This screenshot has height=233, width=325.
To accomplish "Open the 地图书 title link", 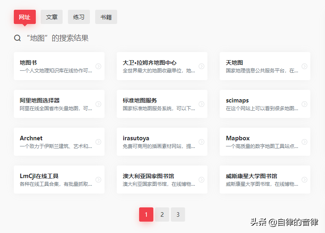I will (28, 63).
